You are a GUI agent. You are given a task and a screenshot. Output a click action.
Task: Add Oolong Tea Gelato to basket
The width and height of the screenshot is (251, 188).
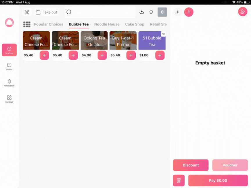tap(102, 55)
